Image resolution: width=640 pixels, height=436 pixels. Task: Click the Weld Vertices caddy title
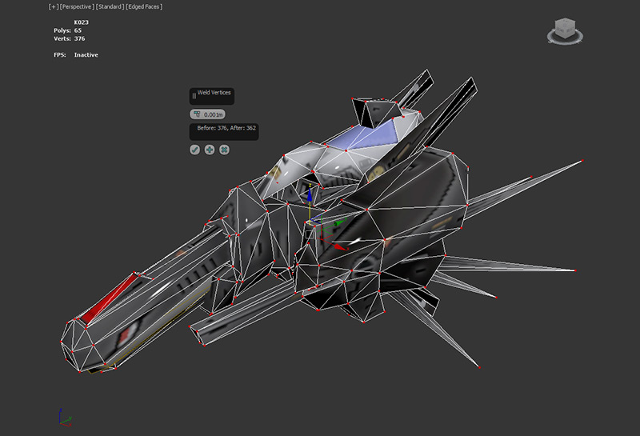[x=214, y=93]
